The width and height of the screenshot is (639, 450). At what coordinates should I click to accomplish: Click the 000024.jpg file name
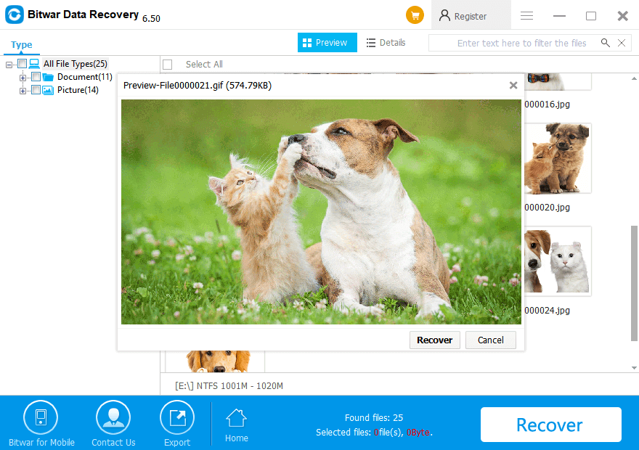tap(547, 311)
